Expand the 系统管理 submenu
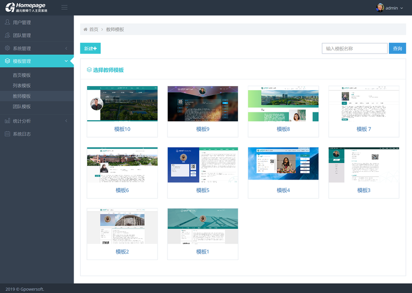 click(x=66, y=48)
